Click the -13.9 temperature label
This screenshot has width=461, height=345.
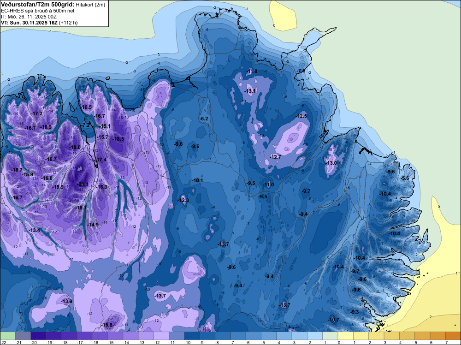[x=66, y=302]
